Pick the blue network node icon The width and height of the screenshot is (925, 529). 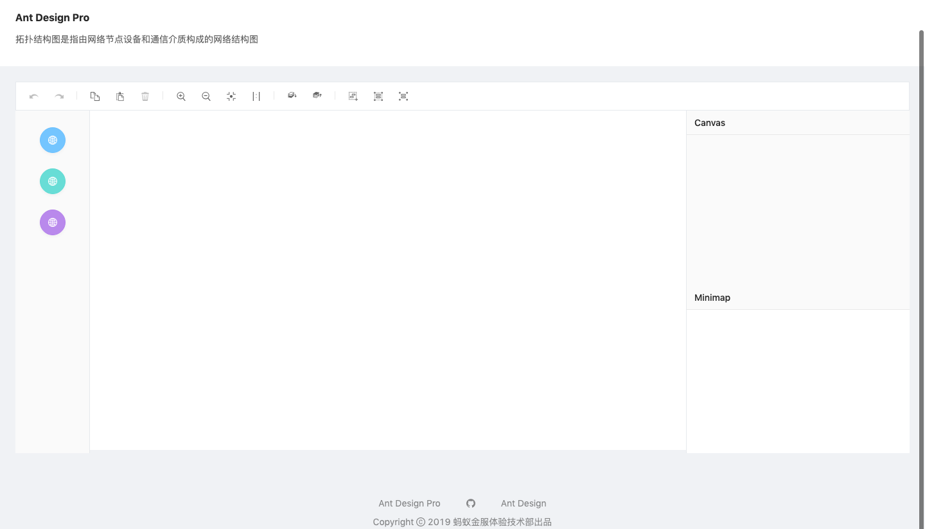click(x=53, y=140)
